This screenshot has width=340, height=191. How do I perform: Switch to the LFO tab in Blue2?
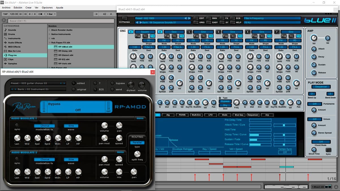tap(210, 115)
